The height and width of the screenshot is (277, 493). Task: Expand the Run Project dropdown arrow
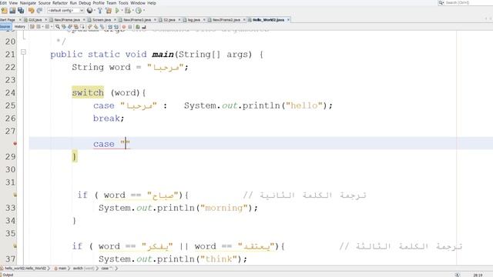[122, 10]
